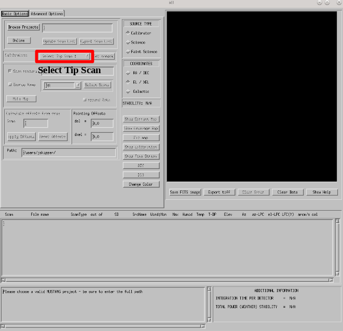Click the Make Map button
This screenshot has height=331, width=343.
(21, 99)
